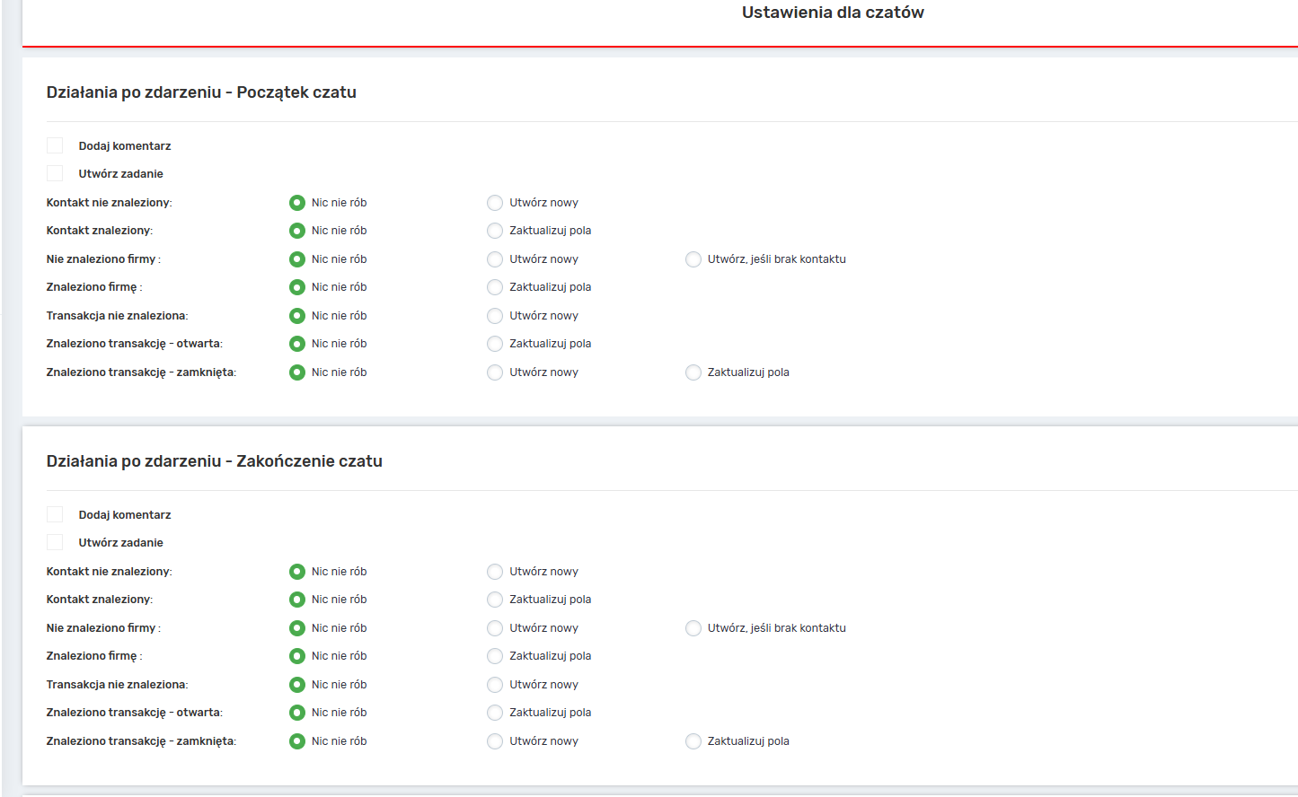Select 'Utwórz nowy' for Transakcja nie znaleziona, Zakończenie czatu
Image resolution: width=1298 pixels, height=797 pixels.
pos(495,685)
